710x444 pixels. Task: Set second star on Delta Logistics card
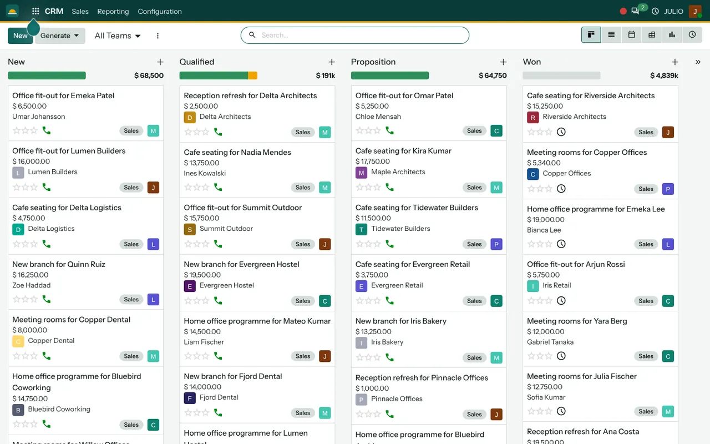click(x=26, y=244)
